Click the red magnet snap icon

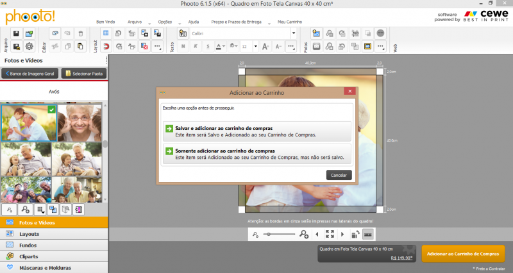click(x=106, y=46)
